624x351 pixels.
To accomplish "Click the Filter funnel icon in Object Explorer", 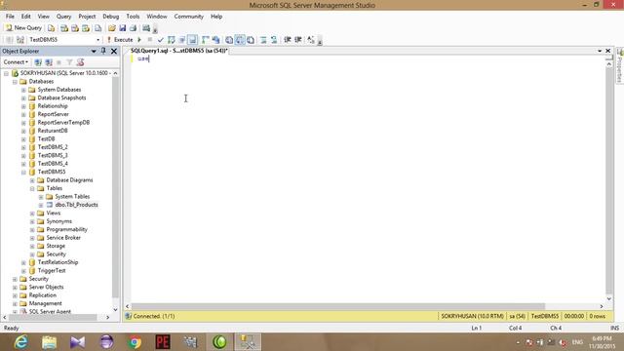I will 69,62.
